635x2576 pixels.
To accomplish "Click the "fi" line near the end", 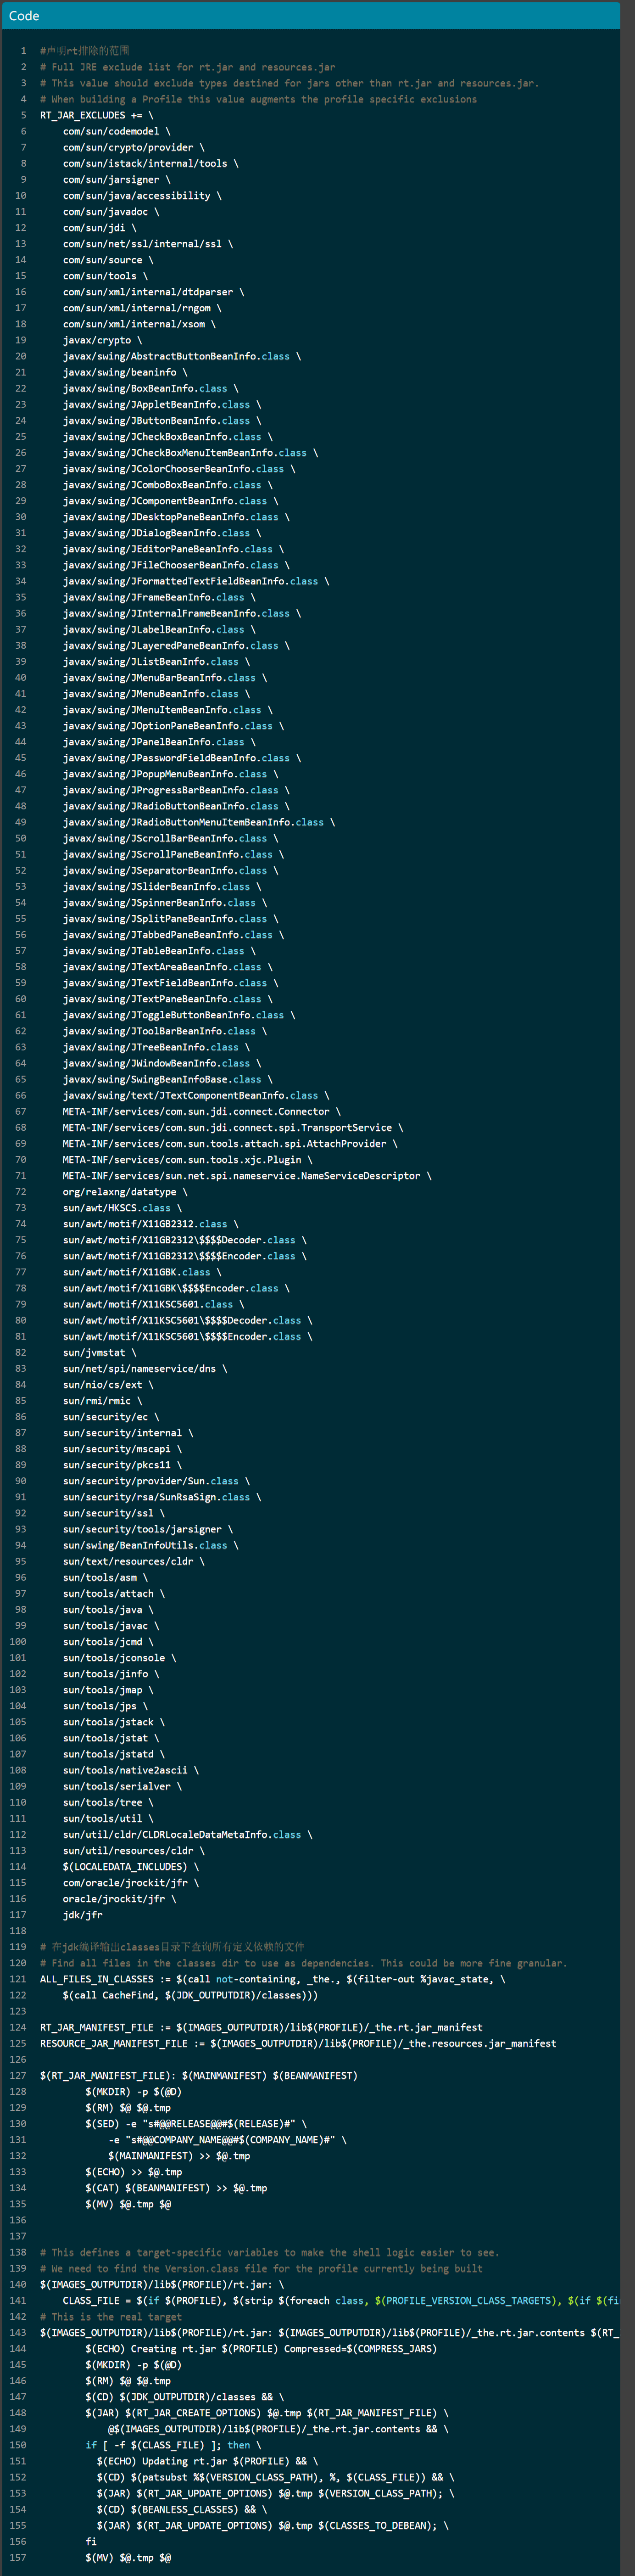I will click(91, 2541).
